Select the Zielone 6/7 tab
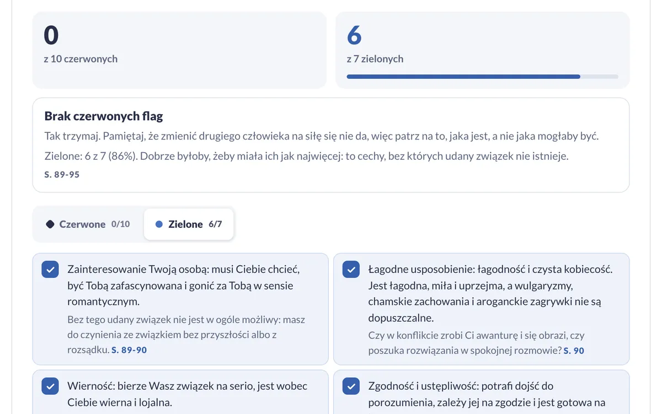The image size is (662, 414). [189, 224]
